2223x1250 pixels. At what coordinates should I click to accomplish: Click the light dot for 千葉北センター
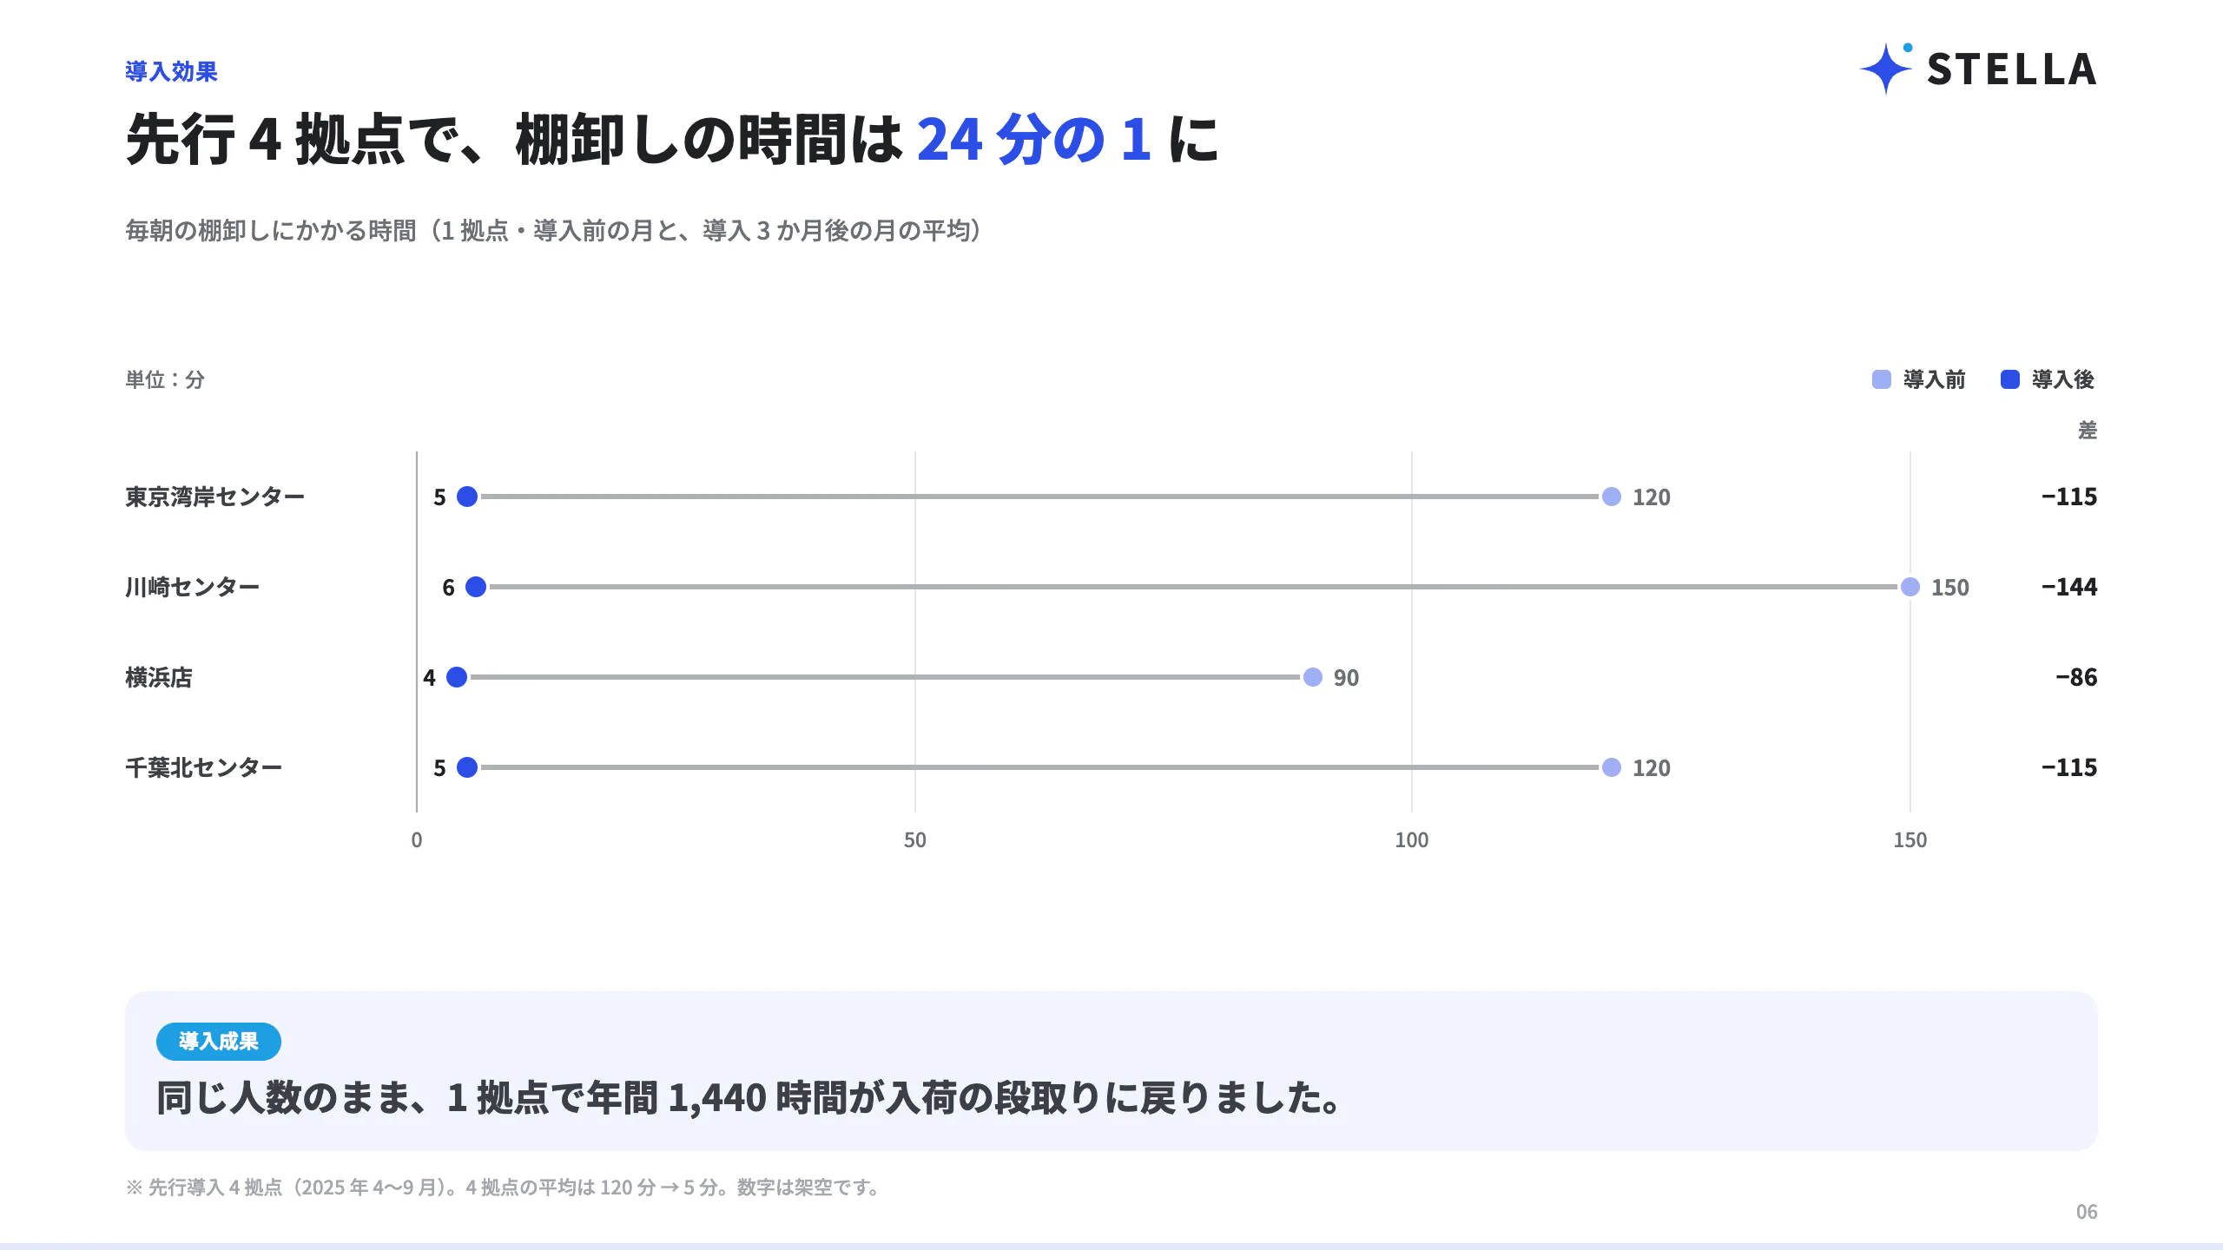pos(1612,767)
